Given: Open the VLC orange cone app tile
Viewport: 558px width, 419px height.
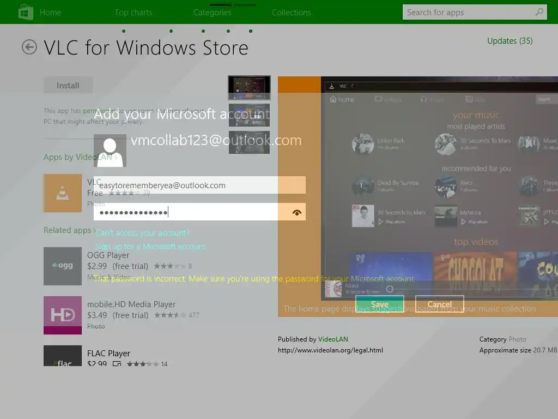Looking at the screenshot, I should tap(63, 193).
